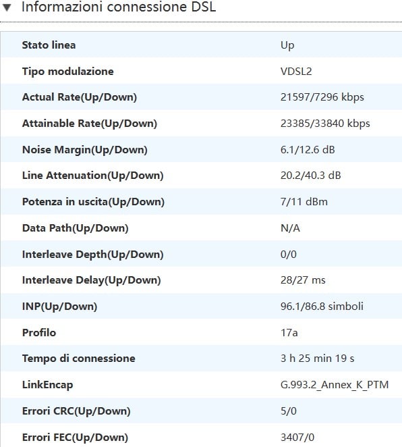Image resolution: width=402 pixels, height=447 pixels.
Task: Click the Data Path N/A value
Action: pos(290,228)
